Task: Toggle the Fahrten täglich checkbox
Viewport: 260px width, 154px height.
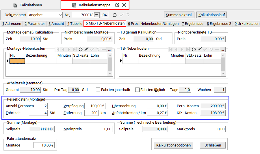Action: coord(137,90)
